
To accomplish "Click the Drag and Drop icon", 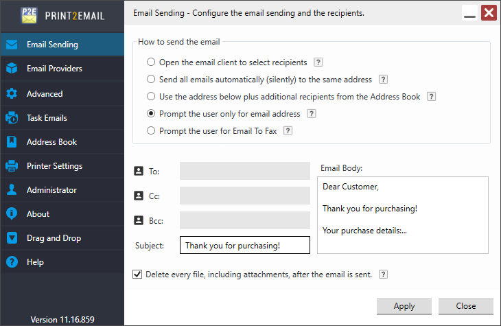I will [12, 238].
